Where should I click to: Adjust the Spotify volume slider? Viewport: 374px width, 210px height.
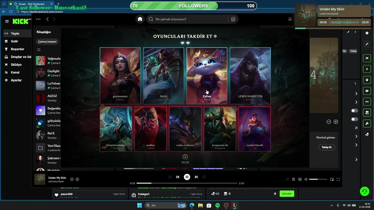318,179
